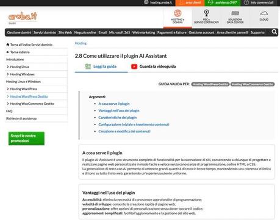Click Torna indietro link
Viewport: 280px width, 222px height.
click(x=20, y=52)
